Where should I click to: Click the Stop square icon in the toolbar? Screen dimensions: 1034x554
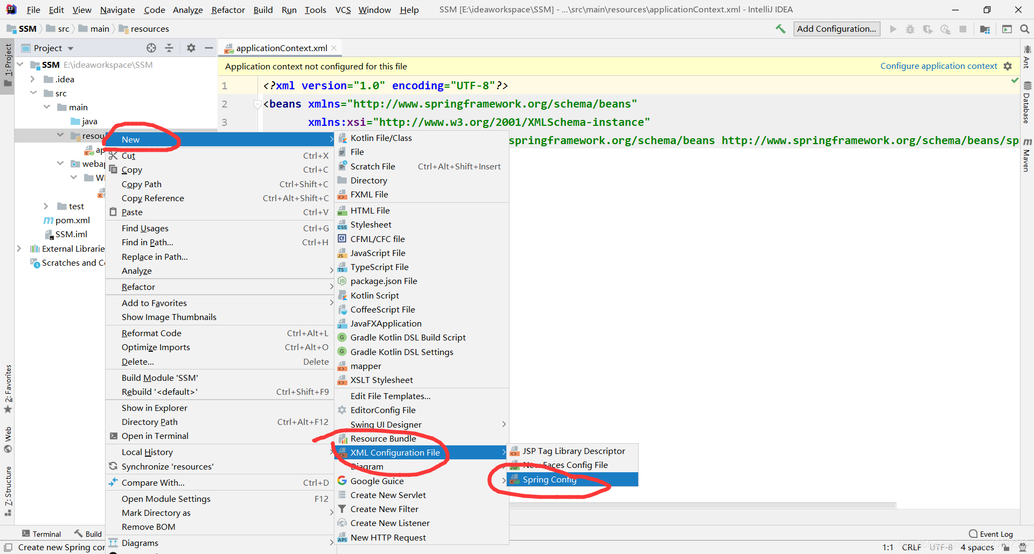tap(963, 29)
